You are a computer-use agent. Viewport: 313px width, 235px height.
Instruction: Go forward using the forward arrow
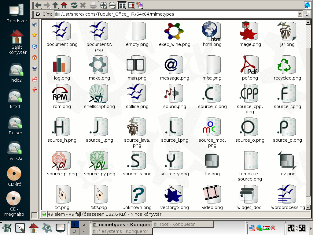[47, 5]
